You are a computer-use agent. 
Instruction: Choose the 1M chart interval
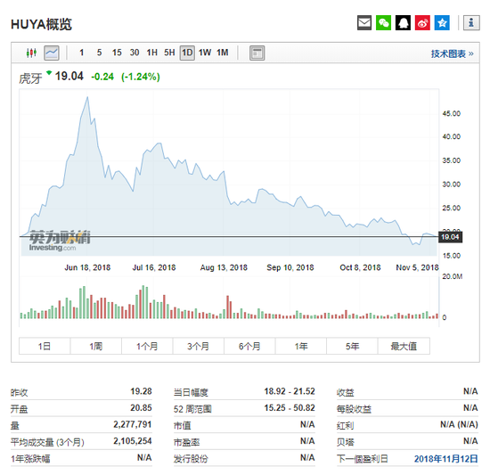pos(223,53)
